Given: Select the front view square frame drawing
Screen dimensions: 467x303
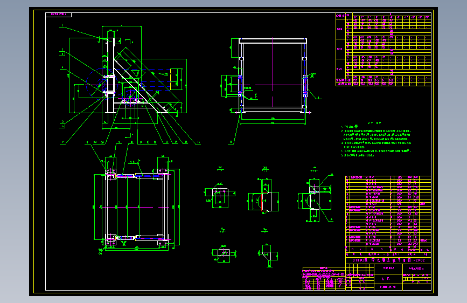Looking at the screenshot, I should point(273,80).
